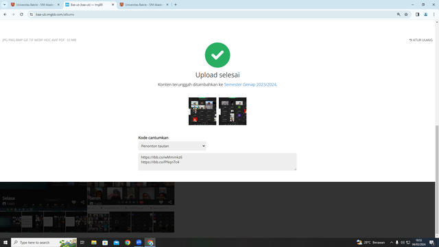Open the weather widget on taskbar
439x247 pixels.
tap(370, 242)
